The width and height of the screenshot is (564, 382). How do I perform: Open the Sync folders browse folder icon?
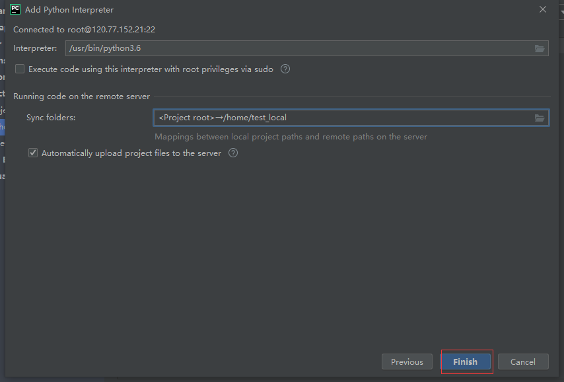click(540, 118)
